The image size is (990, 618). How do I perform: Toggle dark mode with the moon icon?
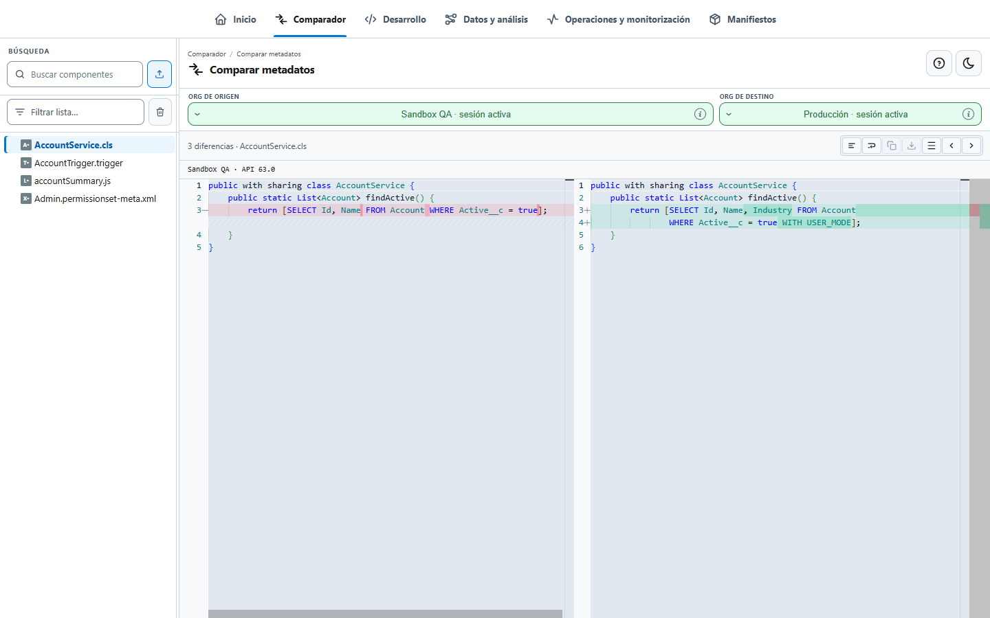969,63
